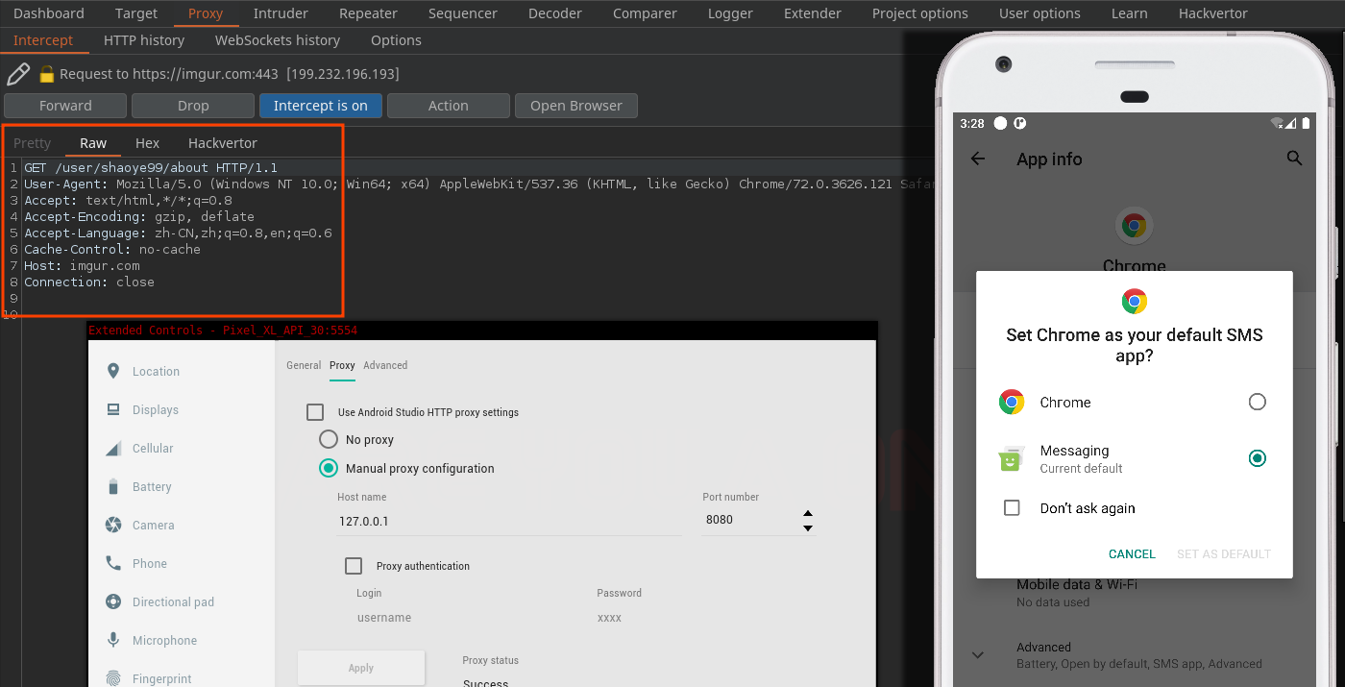This screenshot has width=1345, height=687.
Task: Tap CANCEL in the SMS dialog
Action: pos(1132,554)
